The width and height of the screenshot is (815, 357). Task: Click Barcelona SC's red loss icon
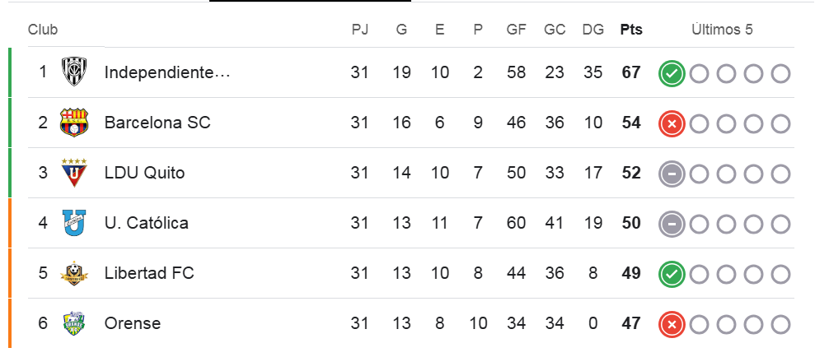click(672, 124)
